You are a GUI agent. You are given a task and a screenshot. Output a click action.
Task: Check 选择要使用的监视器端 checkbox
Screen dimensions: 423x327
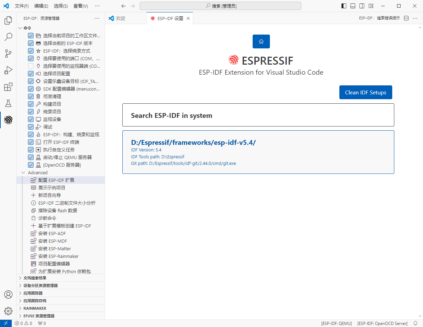coord(31,66)
